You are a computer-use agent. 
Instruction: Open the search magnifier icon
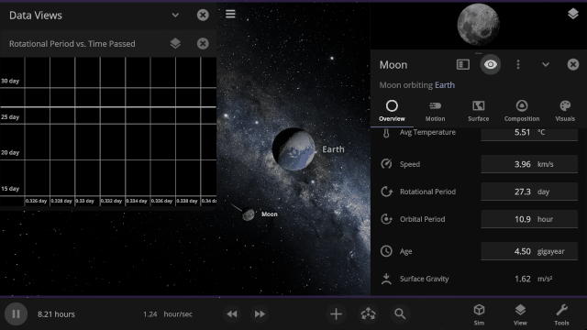400,313
